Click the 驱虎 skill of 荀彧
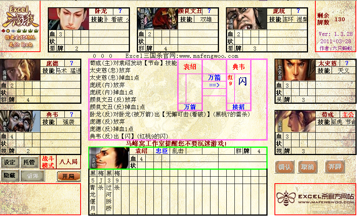357x216 pixels. click(337, 122)
